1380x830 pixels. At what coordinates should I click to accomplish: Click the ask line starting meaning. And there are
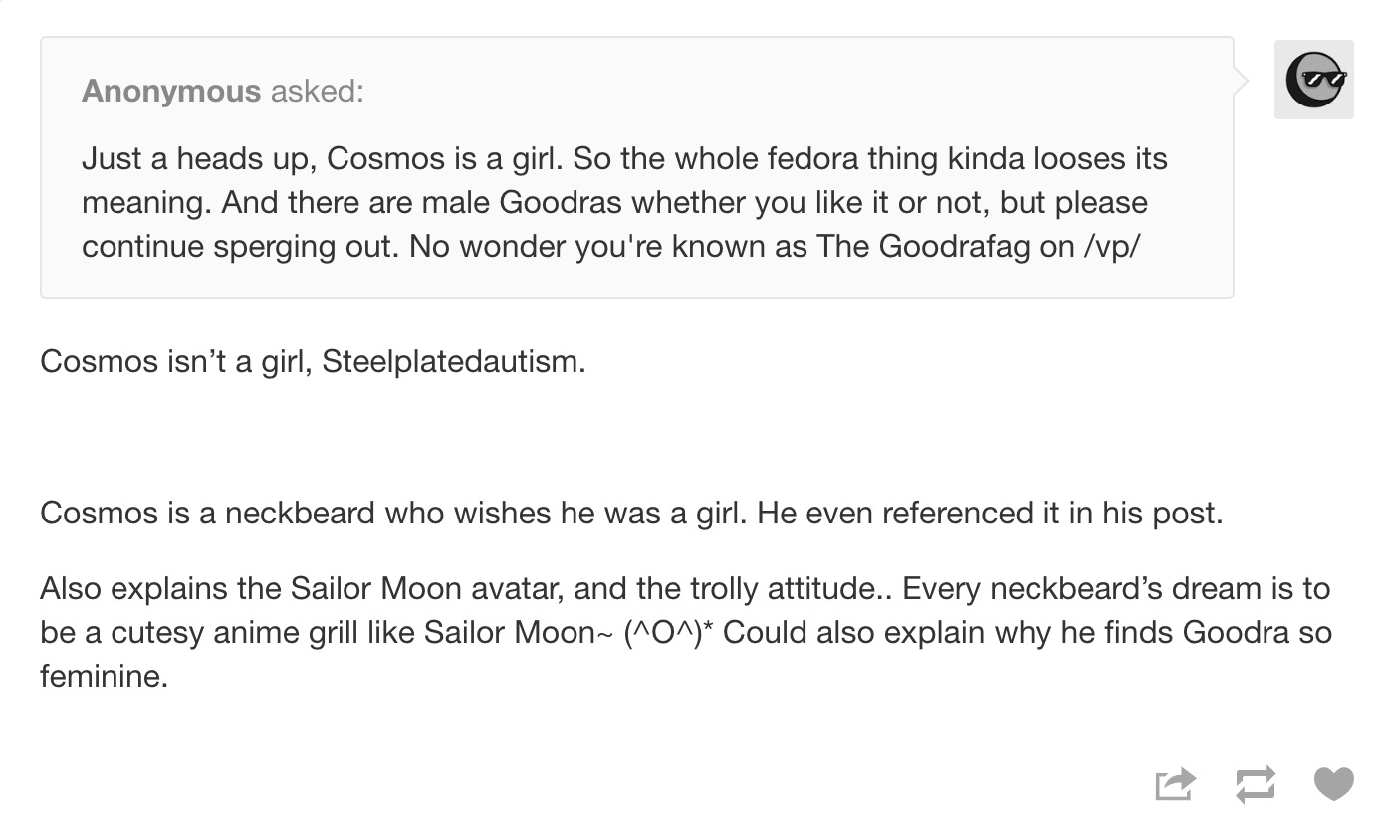click(x=614, y=202)
